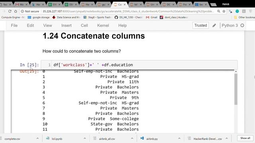Open the Jupyter View menu
This screenshot has width=255, height=143.
47,25
